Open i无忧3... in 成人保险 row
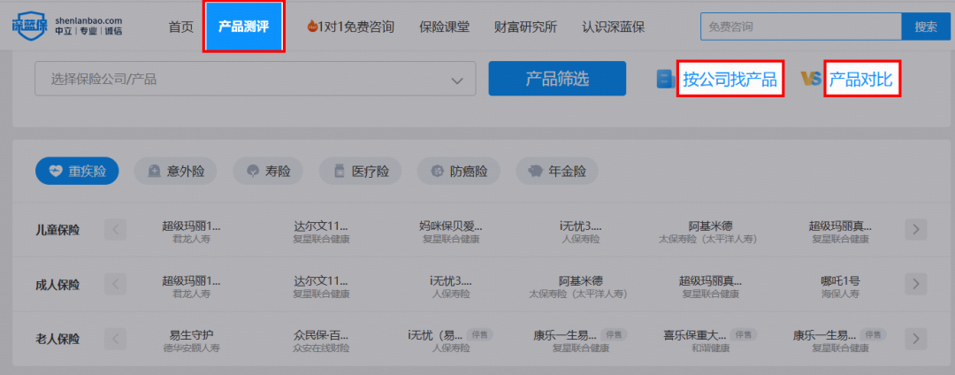This screenshot has height=375, width=955. coord(451,287)
